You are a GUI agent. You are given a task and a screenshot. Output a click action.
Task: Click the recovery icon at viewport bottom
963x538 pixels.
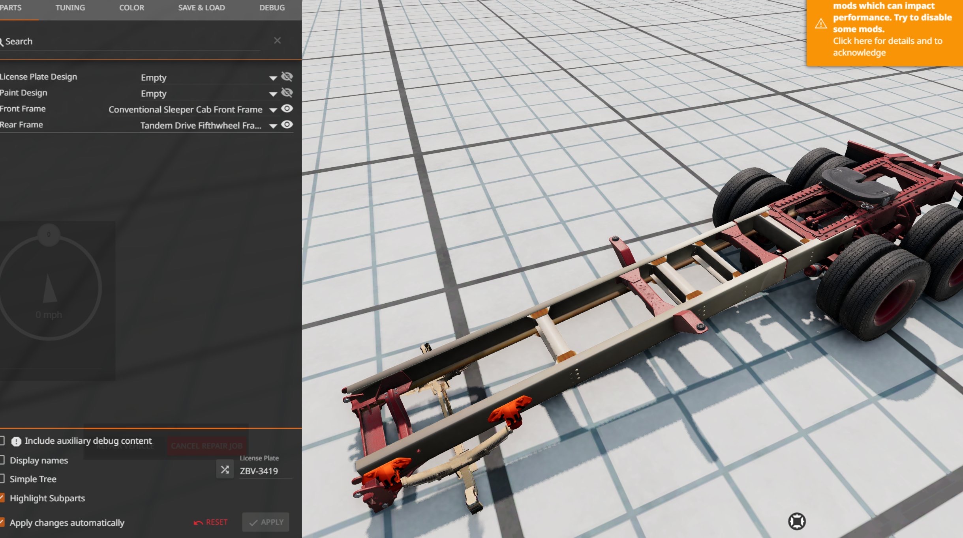point(797,521)
